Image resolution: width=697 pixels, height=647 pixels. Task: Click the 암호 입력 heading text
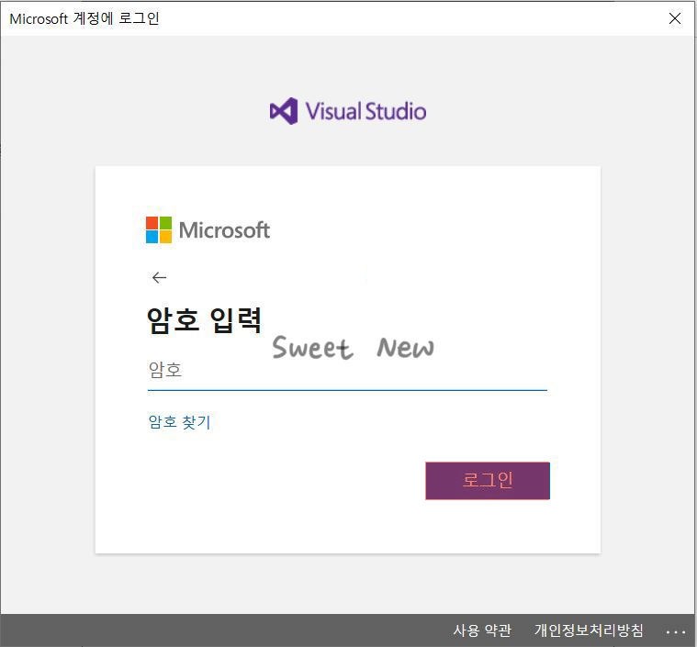(205, 320)
